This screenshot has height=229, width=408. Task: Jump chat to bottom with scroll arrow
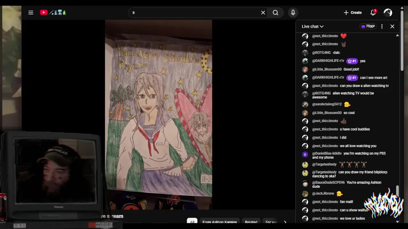click(397, 222)
